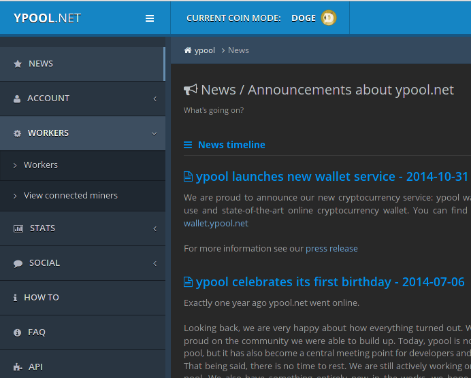Image resolution: width=471 pixels, height=378 pixels.
Task: Open article ypool celebrates its first birthday
Action: (x=330, y=281)
